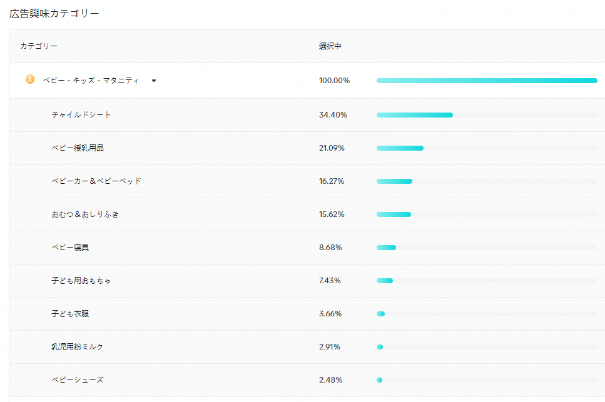The width and height of the screenshot is (605, 402).
Task: Click the 16.27% progress bar
Action: pos(394,181)
